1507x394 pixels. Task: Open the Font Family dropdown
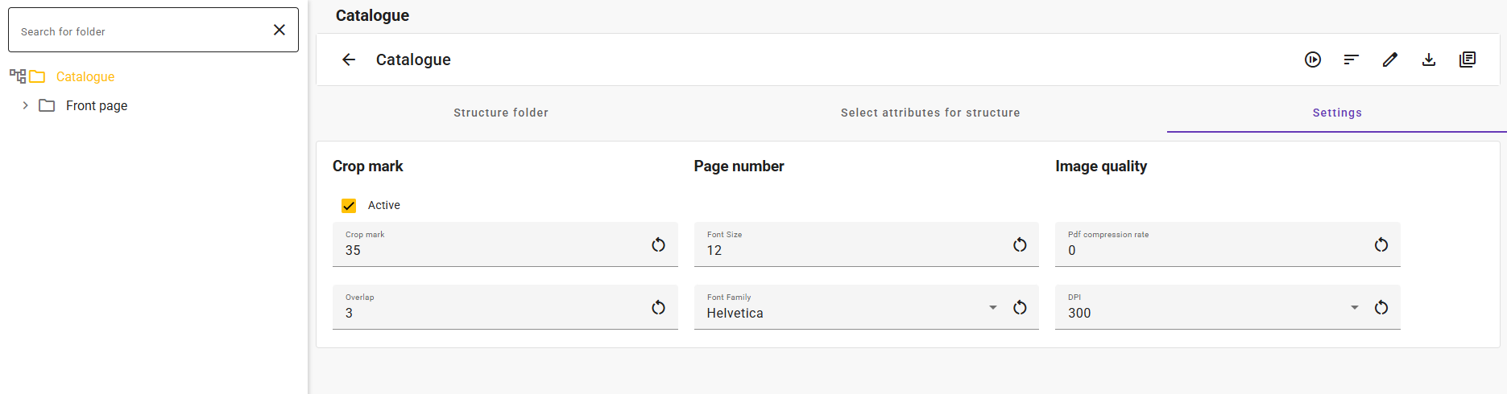tap(993, 307)
